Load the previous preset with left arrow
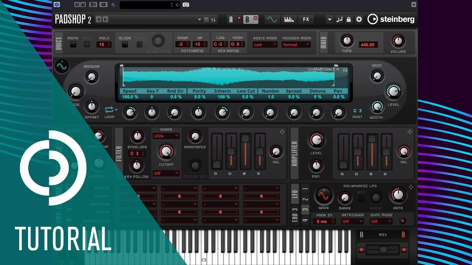472x265 pixels. [98, 20]
